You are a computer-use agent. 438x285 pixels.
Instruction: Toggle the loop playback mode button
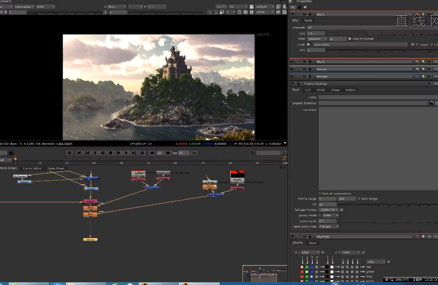[195, 153]
